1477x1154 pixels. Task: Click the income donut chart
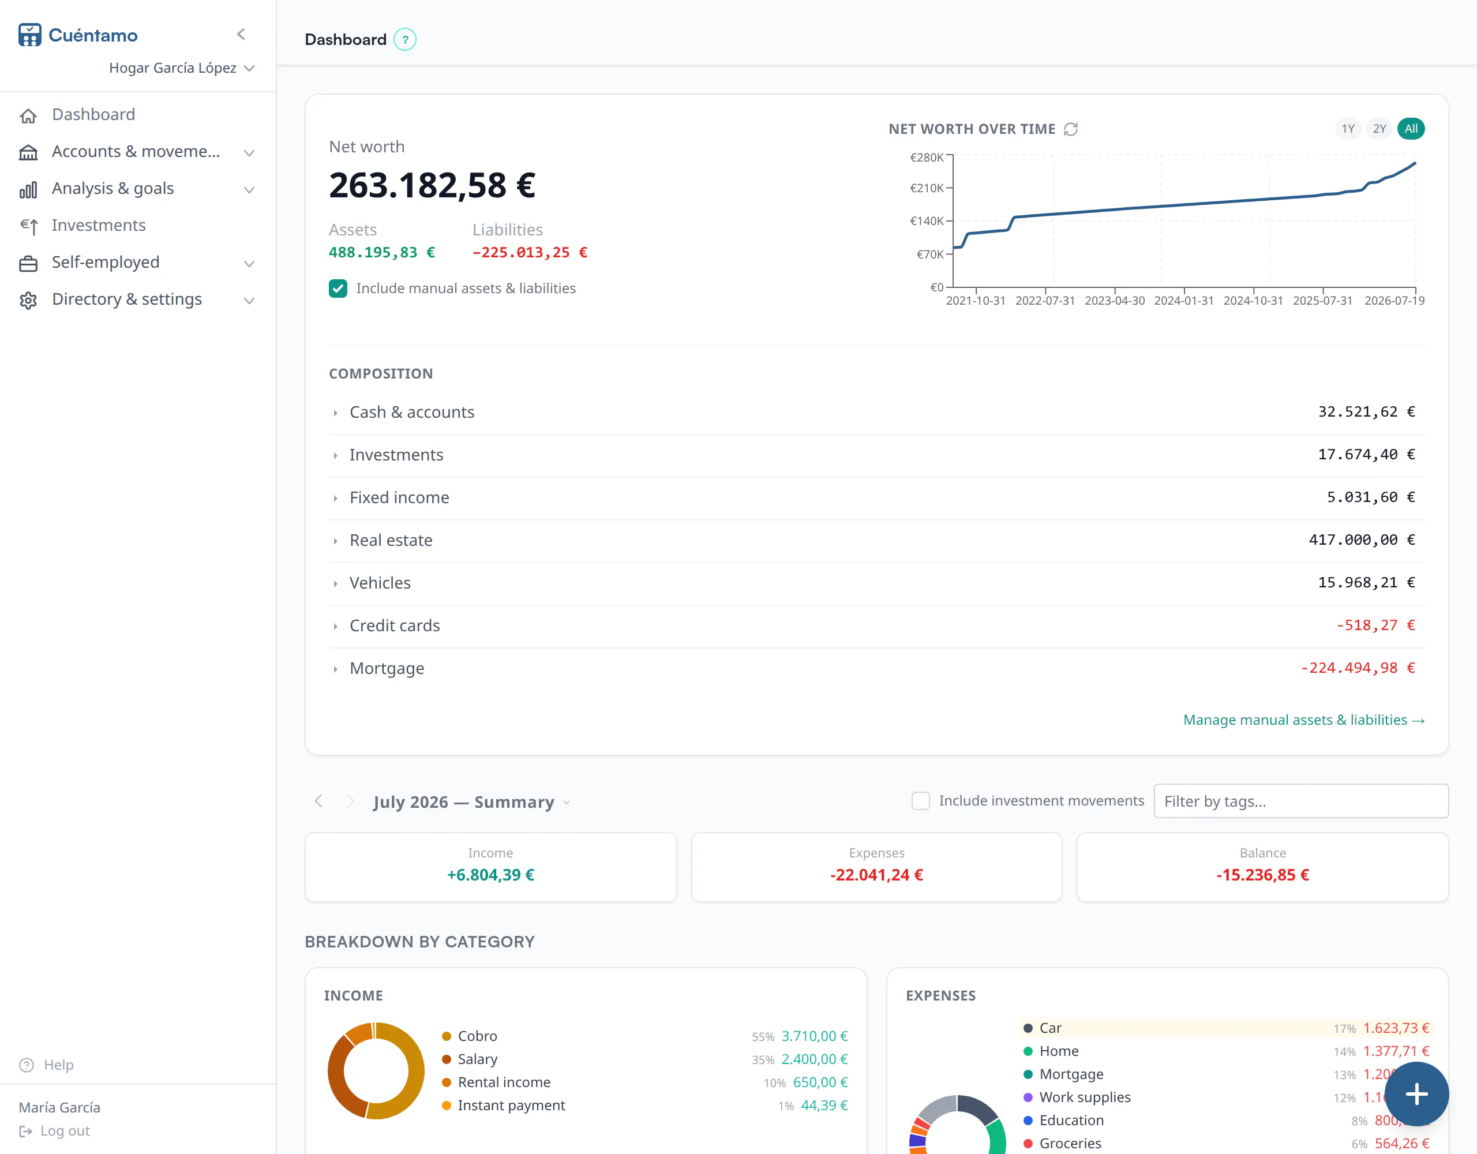coord(376,1071)
